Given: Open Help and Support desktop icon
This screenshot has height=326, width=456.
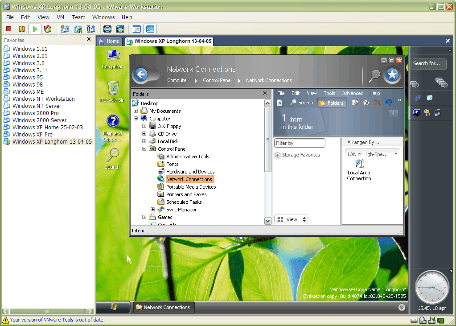Looking at the screenshot, I should point(113,128).
